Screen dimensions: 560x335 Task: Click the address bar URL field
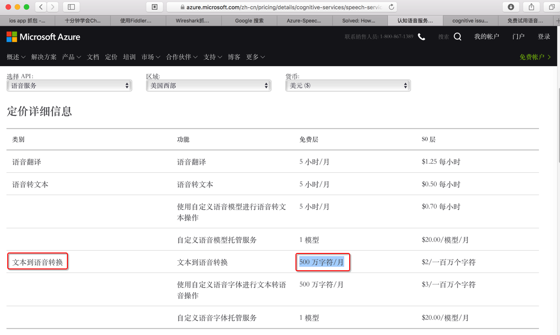click(282, 7)
